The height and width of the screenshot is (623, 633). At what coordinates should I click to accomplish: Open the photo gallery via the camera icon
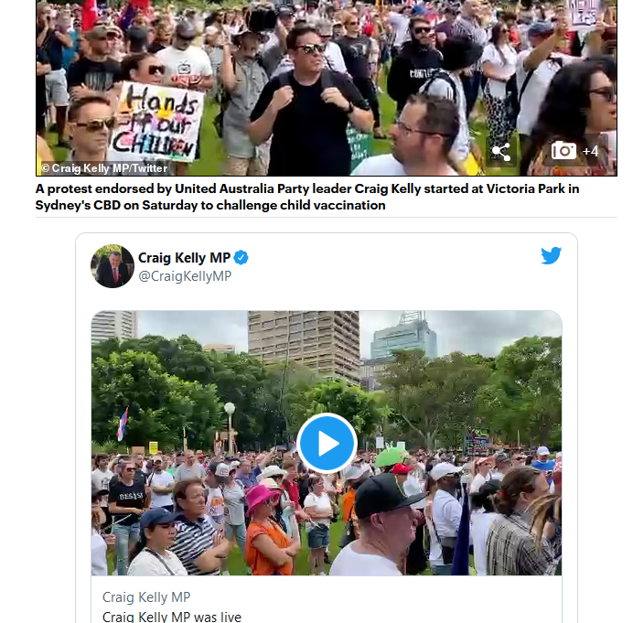pos(563,151)
